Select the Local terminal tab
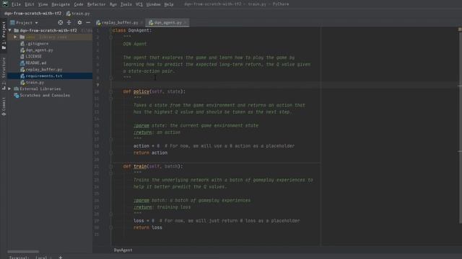Viewport: 462px width, 259px height. point(41,258)
